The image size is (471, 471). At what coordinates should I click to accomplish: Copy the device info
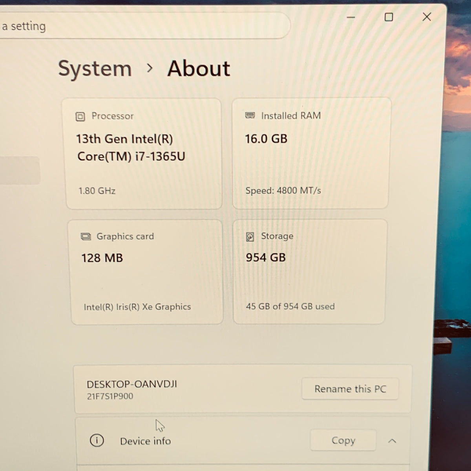click(343, 440)
